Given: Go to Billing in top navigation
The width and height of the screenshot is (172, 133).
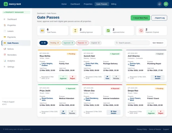Looking at the screenshot, I should [114, 4].
